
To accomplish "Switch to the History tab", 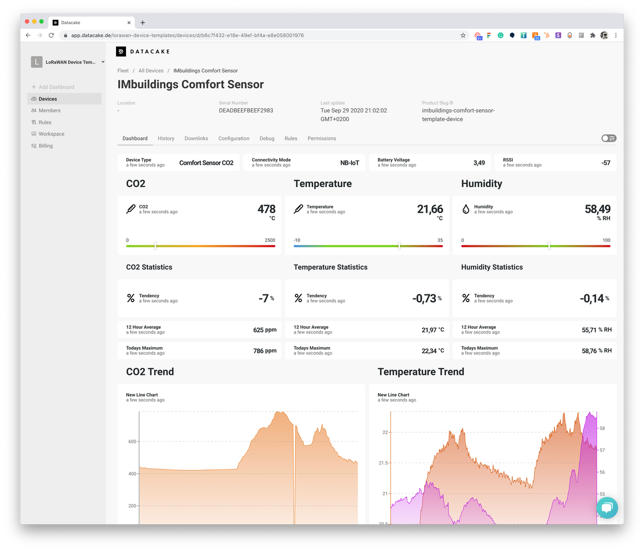I will [166, 138].
